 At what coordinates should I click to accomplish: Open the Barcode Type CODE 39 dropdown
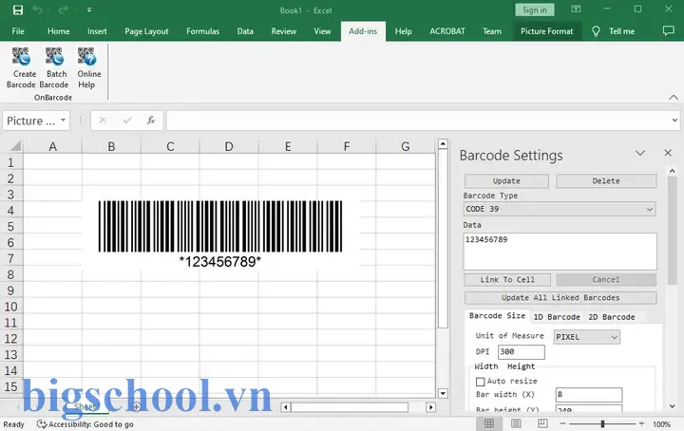(560, 209)
